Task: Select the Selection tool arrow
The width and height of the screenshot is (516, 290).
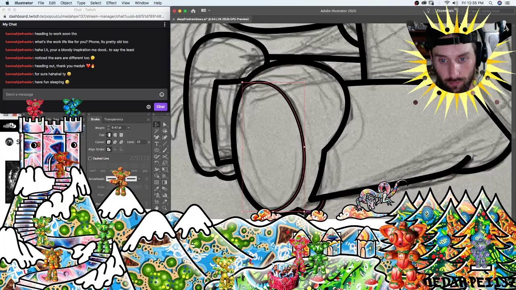Action: pyautogui.click(x=157, y=124)
